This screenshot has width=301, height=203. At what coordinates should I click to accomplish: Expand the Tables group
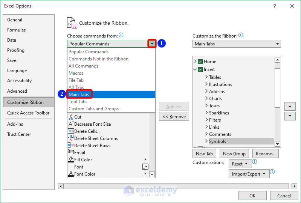tap(206, 77)
